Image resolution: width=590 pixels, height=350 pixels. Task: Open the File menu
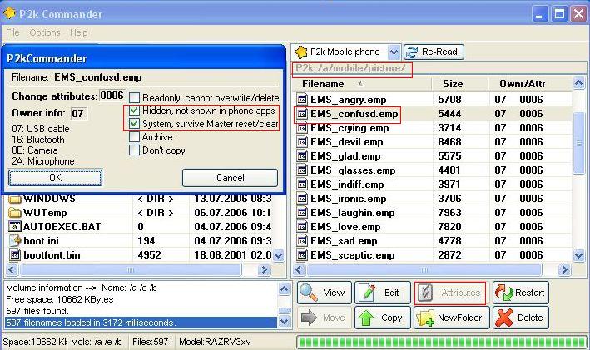click(x=12, y=32)
